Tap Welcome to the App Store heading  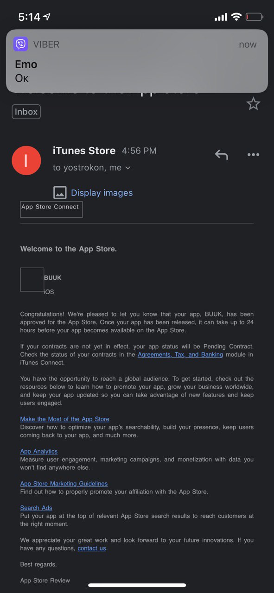tap(69, 249)
